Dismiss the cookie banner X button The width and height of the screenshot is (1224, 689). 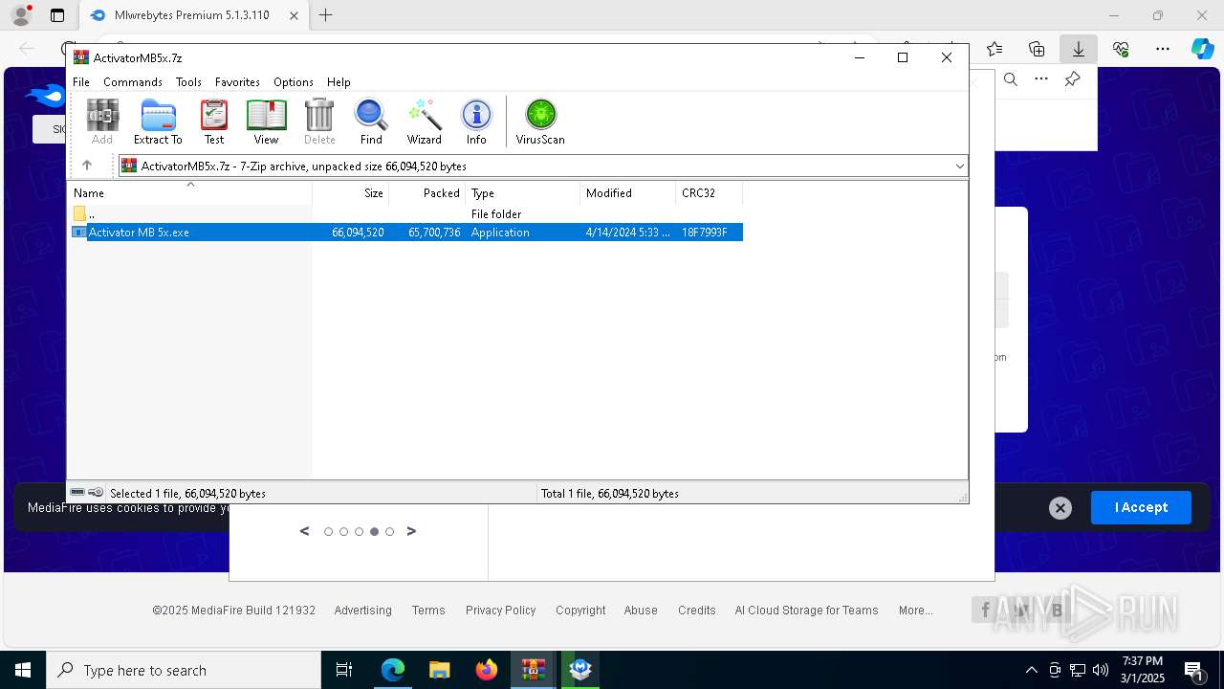click(1060, 508)
